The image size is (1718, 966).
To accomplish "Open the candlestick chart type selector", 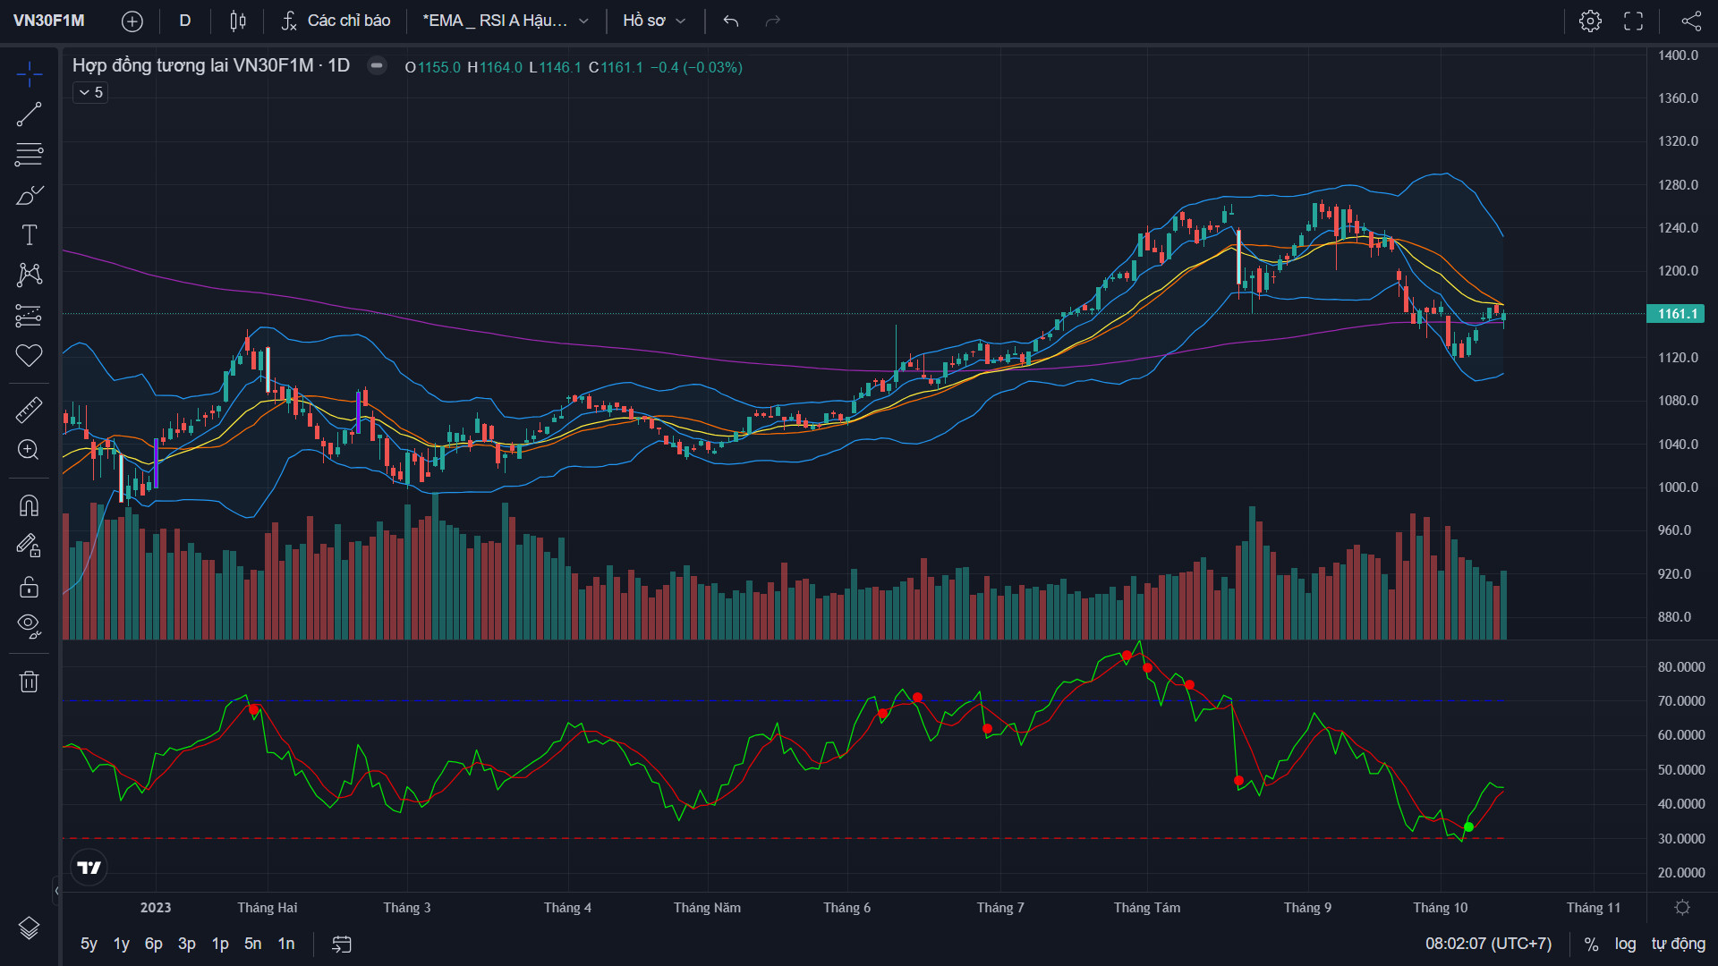I will 238,21.
